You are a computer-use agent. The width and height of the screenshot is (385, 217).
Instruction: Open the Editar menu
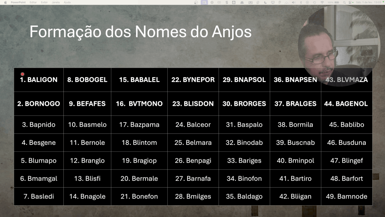[x=33, y=2]
